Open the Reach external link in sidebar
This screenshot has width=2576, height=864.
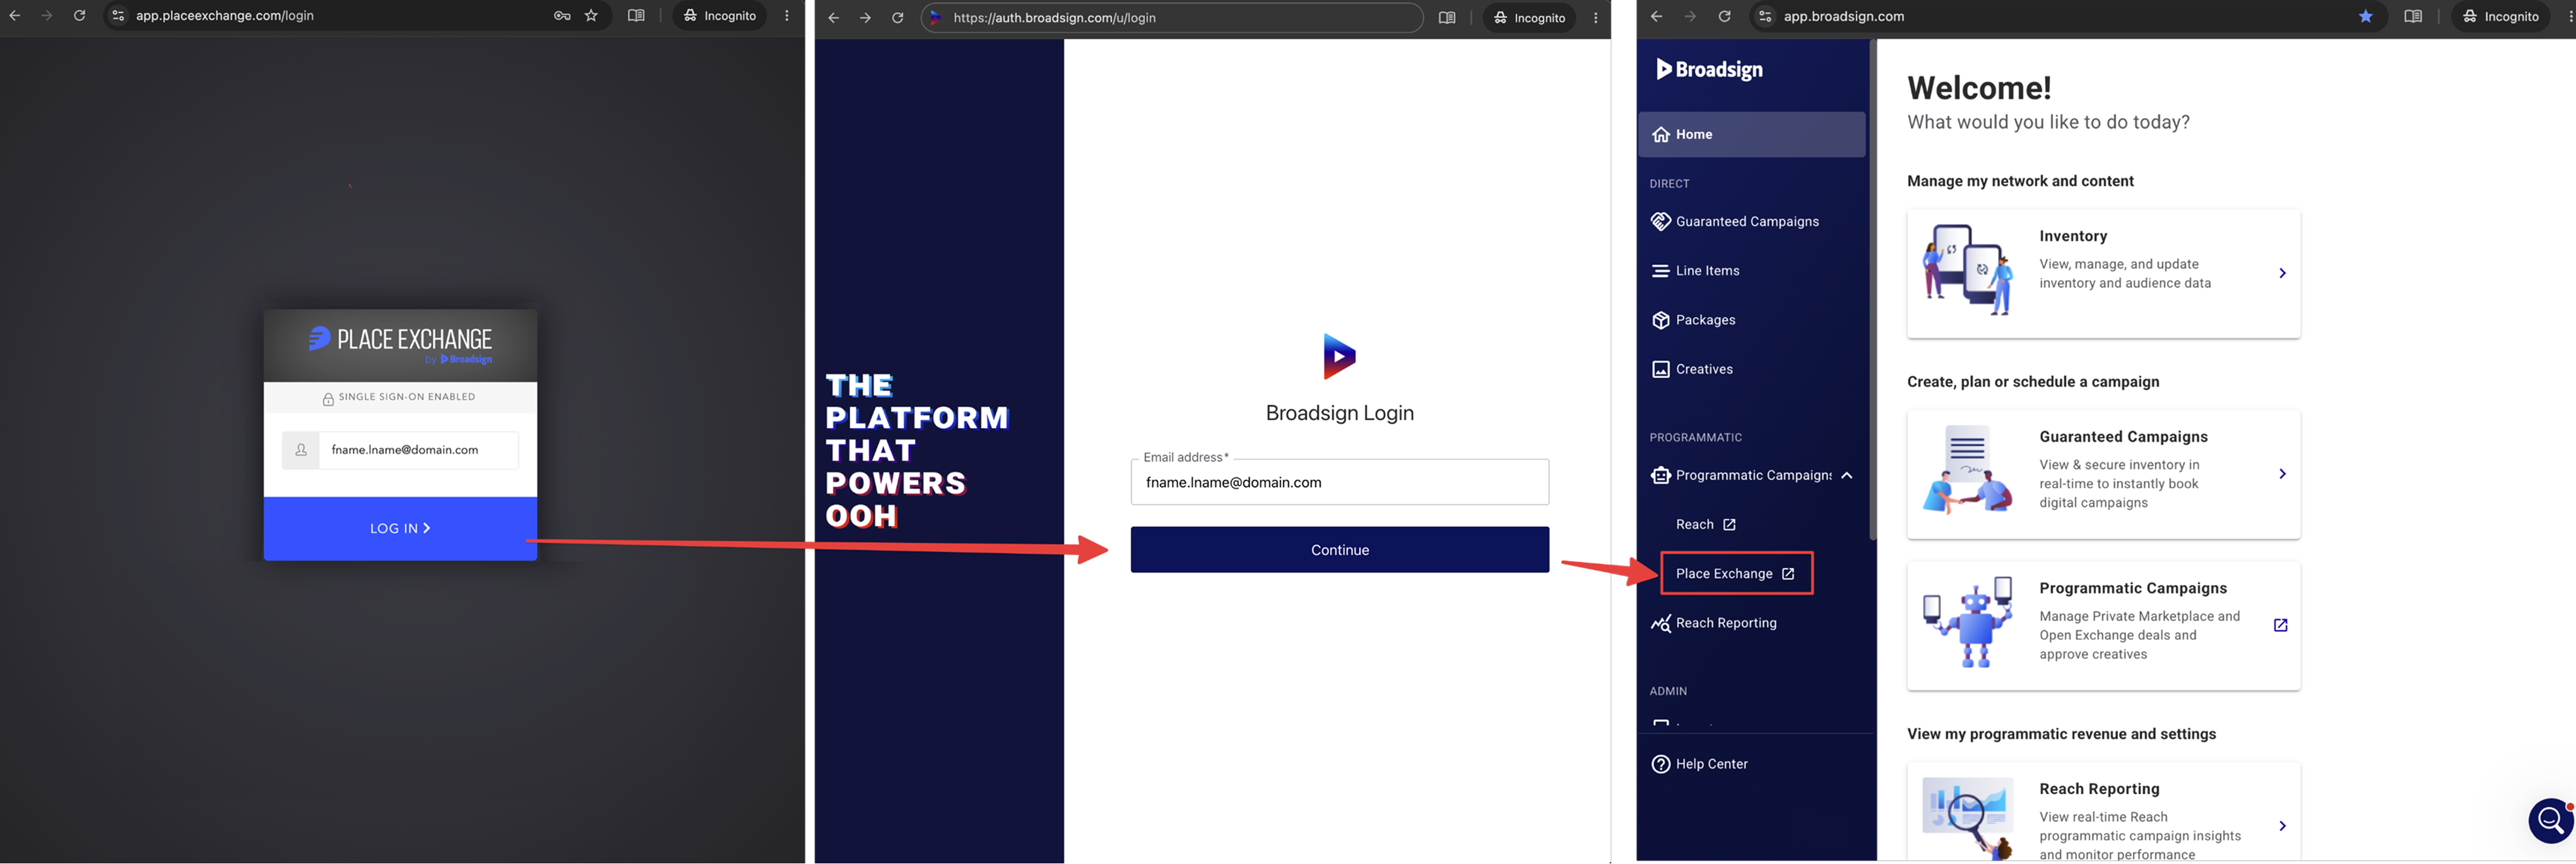click(x=1706, y=525)
